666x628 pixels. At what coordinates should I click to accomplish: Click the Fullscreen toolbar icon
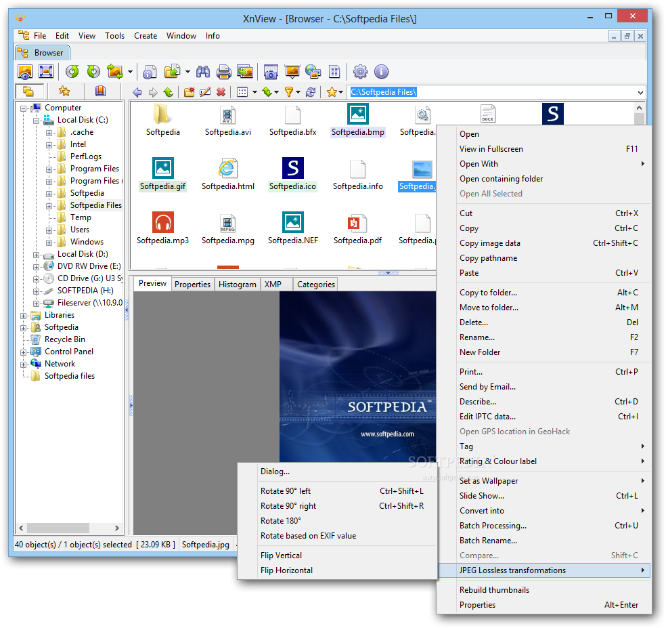coord(46,71)
